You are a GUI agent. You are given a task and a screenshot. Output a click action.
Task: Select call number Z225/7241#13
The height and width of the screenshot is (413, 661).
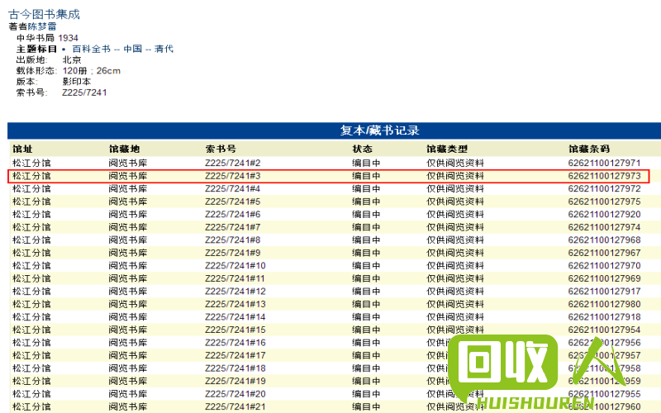click(235, 304)
